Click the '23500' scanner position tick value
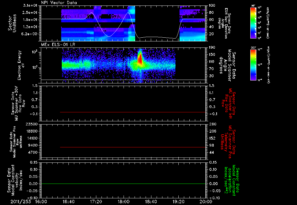 (32, 124)
